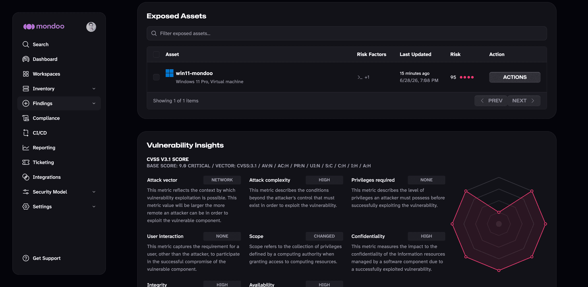Viewport: 588px width, 287px height.
Task: Open the Compliance section
Action: pos(59,118)
